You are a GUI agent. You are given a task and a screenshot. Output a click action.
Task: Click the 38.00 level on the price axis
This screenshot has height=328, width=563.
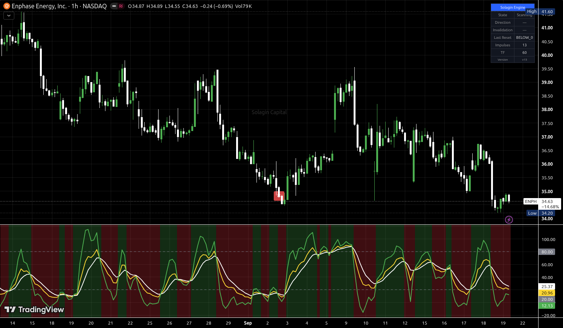coord(547,110)
